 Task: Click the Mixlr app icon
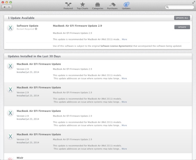(10, 158)
